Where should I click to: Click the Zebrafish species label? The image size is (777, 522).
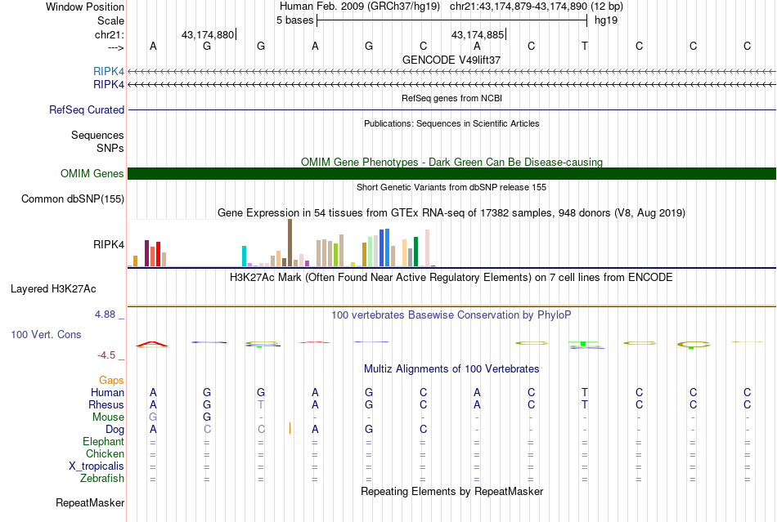[102, 479]
